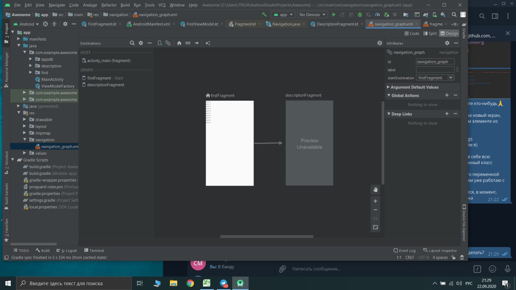Screen dimensions: 516x290
Task: Open the TODO tool window
Action: click(21, 251)
